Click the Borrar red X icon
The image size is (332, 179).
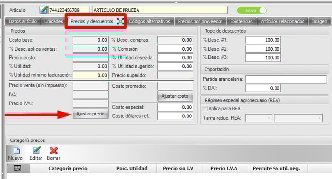[x=54, y=151]
